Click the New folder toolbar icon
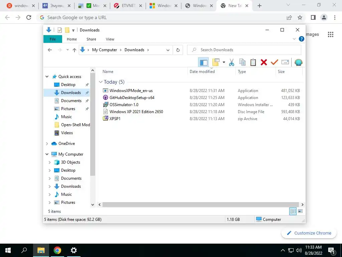 tap(216, 63)
